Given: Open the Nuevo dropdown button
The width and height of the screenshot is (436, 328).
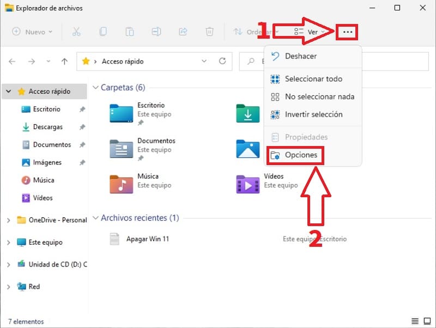Looking at the screenshot, I should pyautogui.click(x=32, y=32).
